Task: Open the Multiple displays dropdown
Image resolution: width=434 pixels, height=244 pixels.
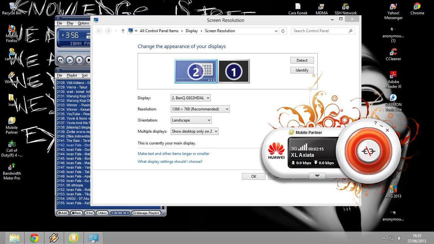Action: (195, 131)
